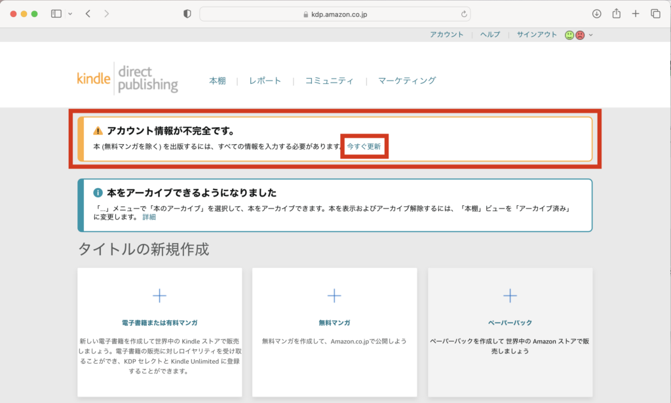The height and width of the screenshot is (403, 671).
Task: Click サインアウト to sign out
Action: point(537,35)
